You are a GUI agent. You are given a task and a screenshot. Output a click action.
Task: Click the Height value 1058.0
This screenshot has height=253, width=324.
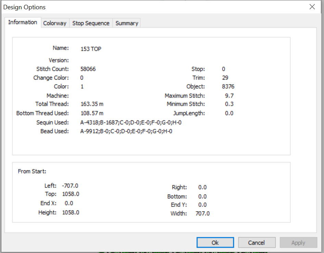71,213
